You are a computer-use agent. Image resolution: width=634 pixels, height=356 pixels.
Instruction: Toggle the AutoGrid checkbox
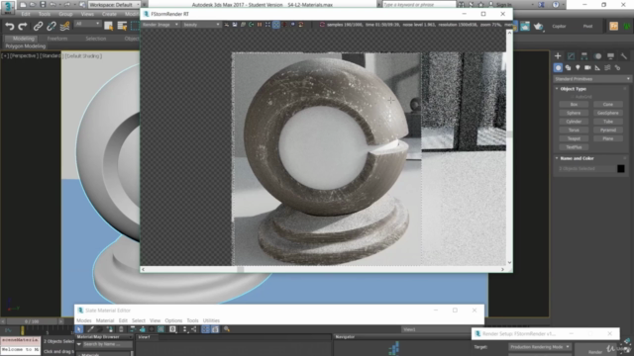(573, 97)
